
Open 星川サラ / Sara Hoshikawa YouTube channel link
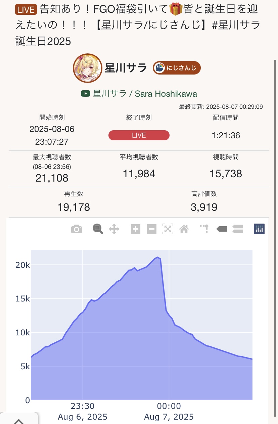(145, 93)
